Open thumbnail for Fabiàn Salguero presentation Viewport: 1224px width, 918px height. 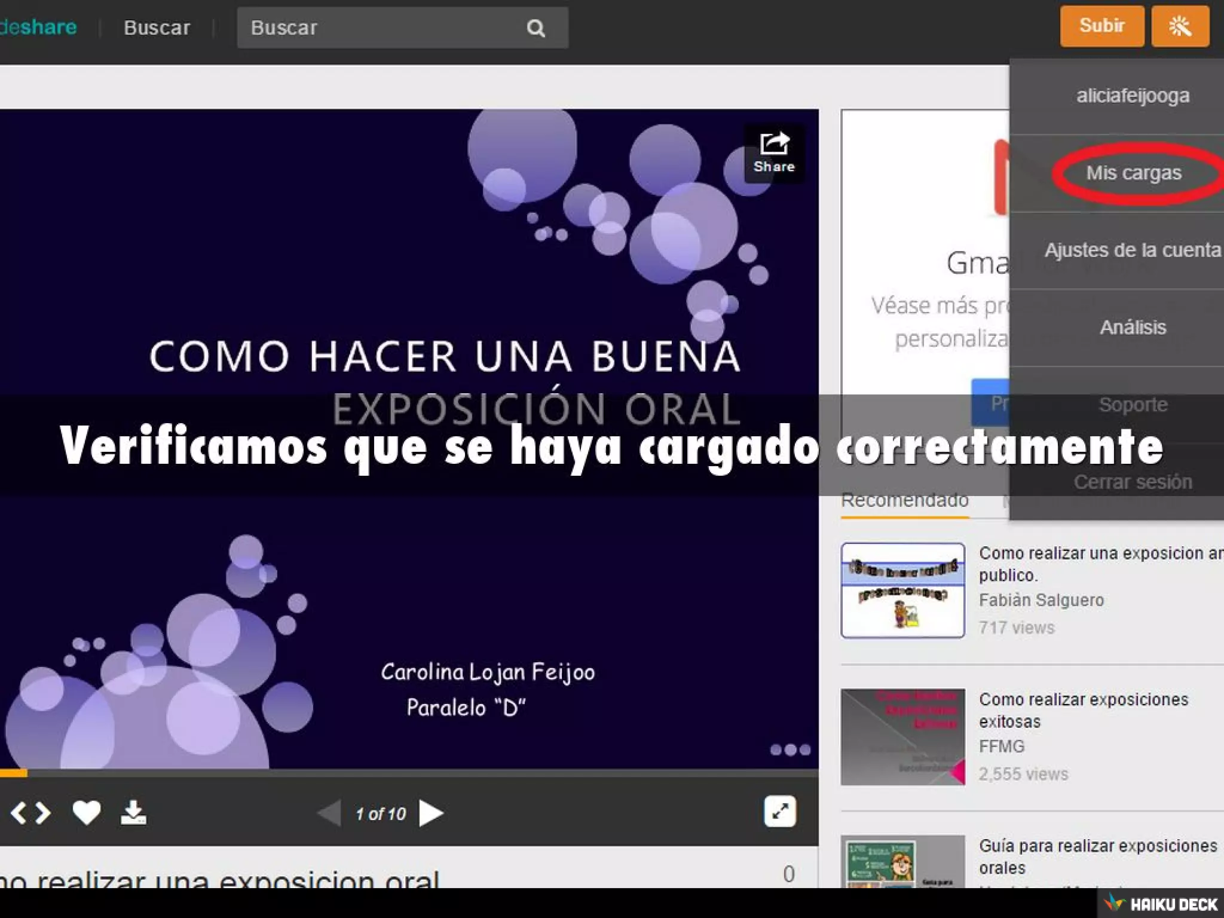point(903,590)
